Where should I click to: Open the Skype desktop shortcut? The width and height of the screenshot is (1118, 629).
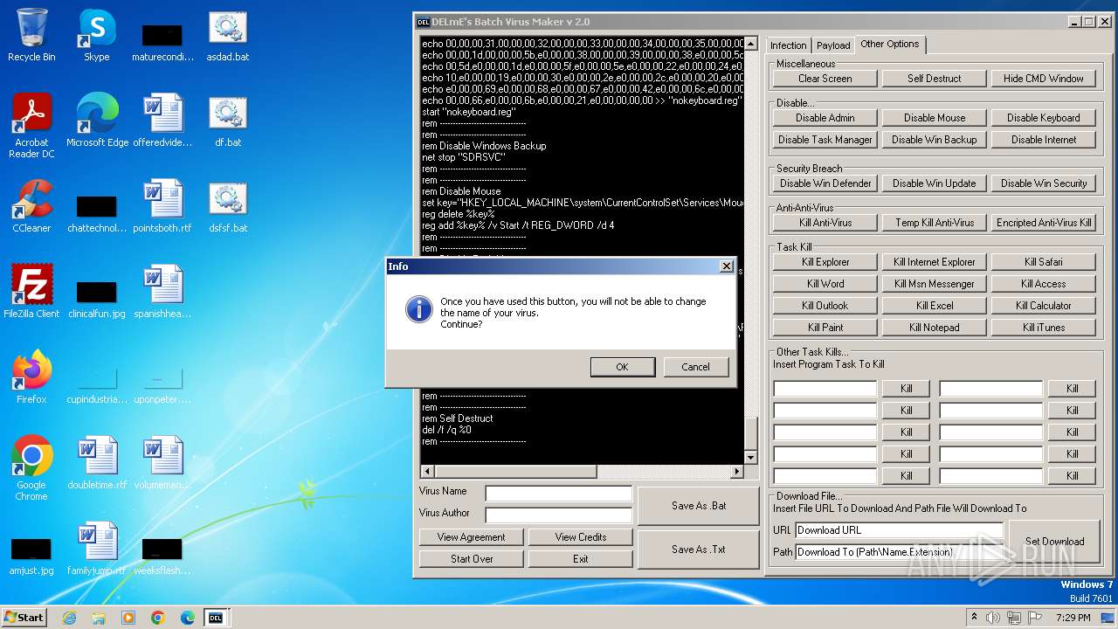pos(96,35)
